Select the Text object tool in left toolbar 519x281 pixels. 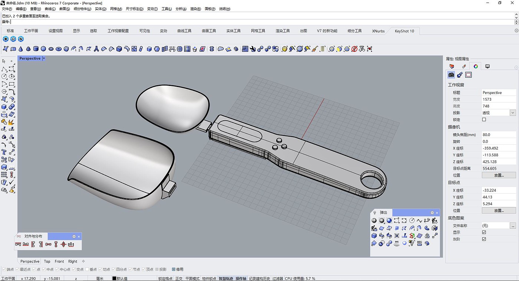pyautogui.click(x=4, y=152)
